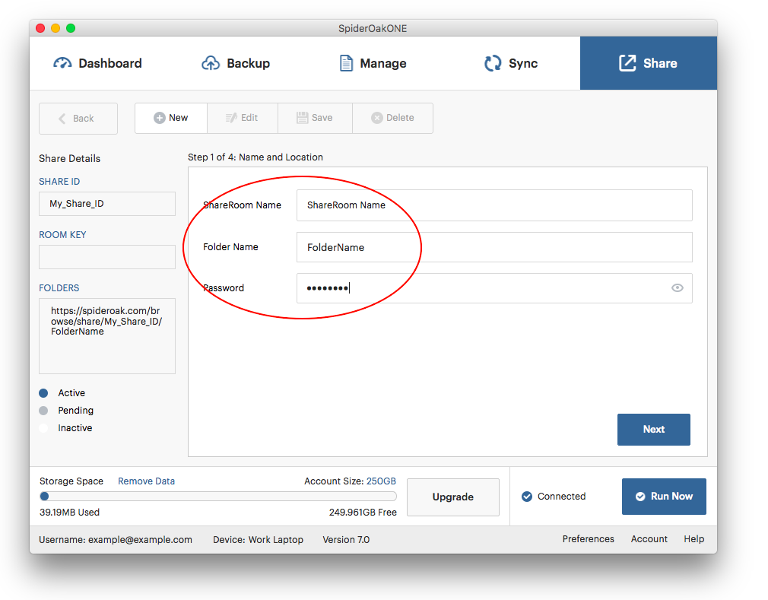Follow the 250GB account size link
Viewport: 768px width, 600px height.
point(381,481)
